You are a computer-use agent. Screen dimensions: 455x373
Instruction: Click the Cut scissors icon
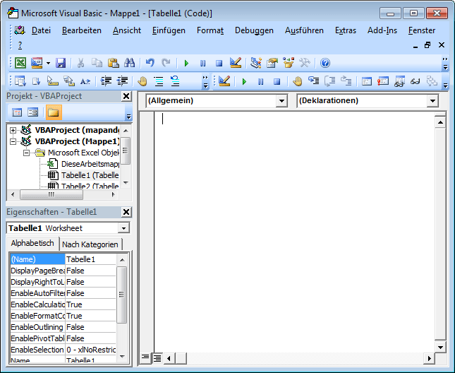click(80, 63)
